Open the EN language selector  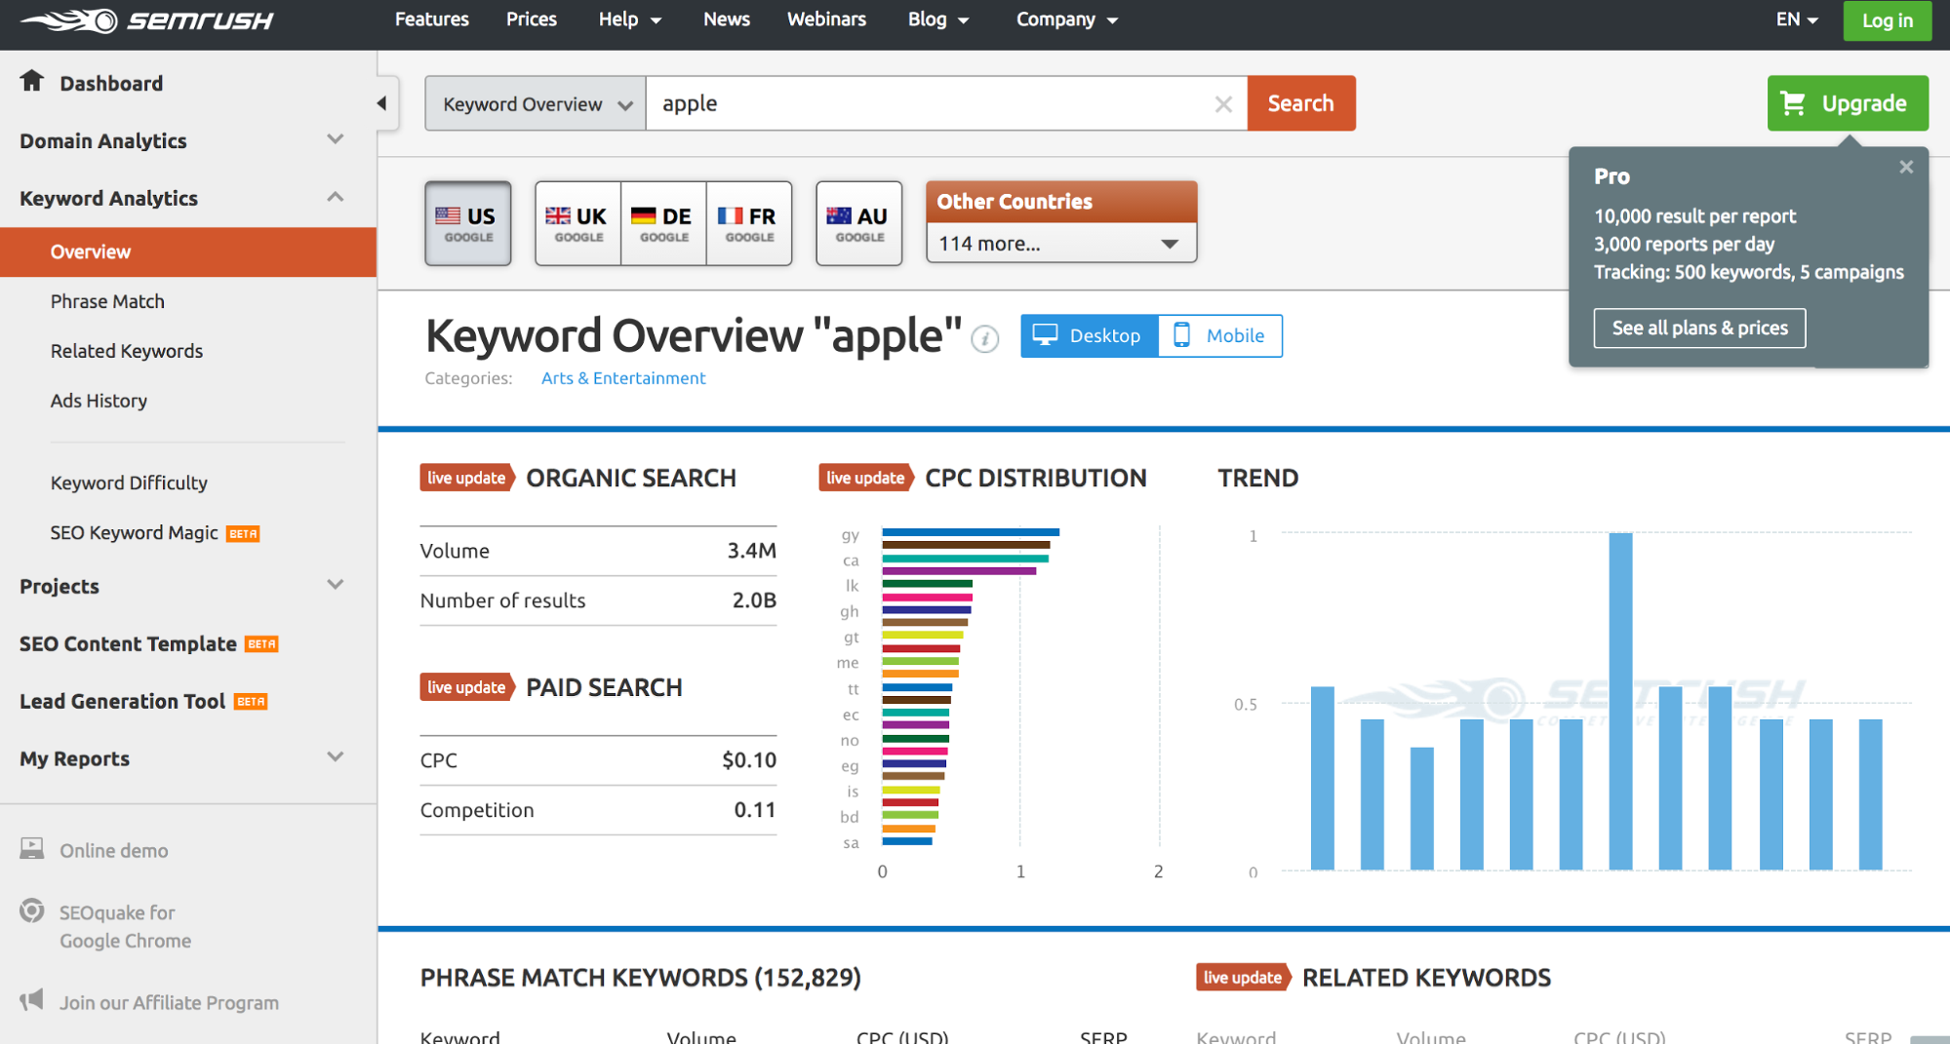pyautogui.click(x=1797, y=19)
